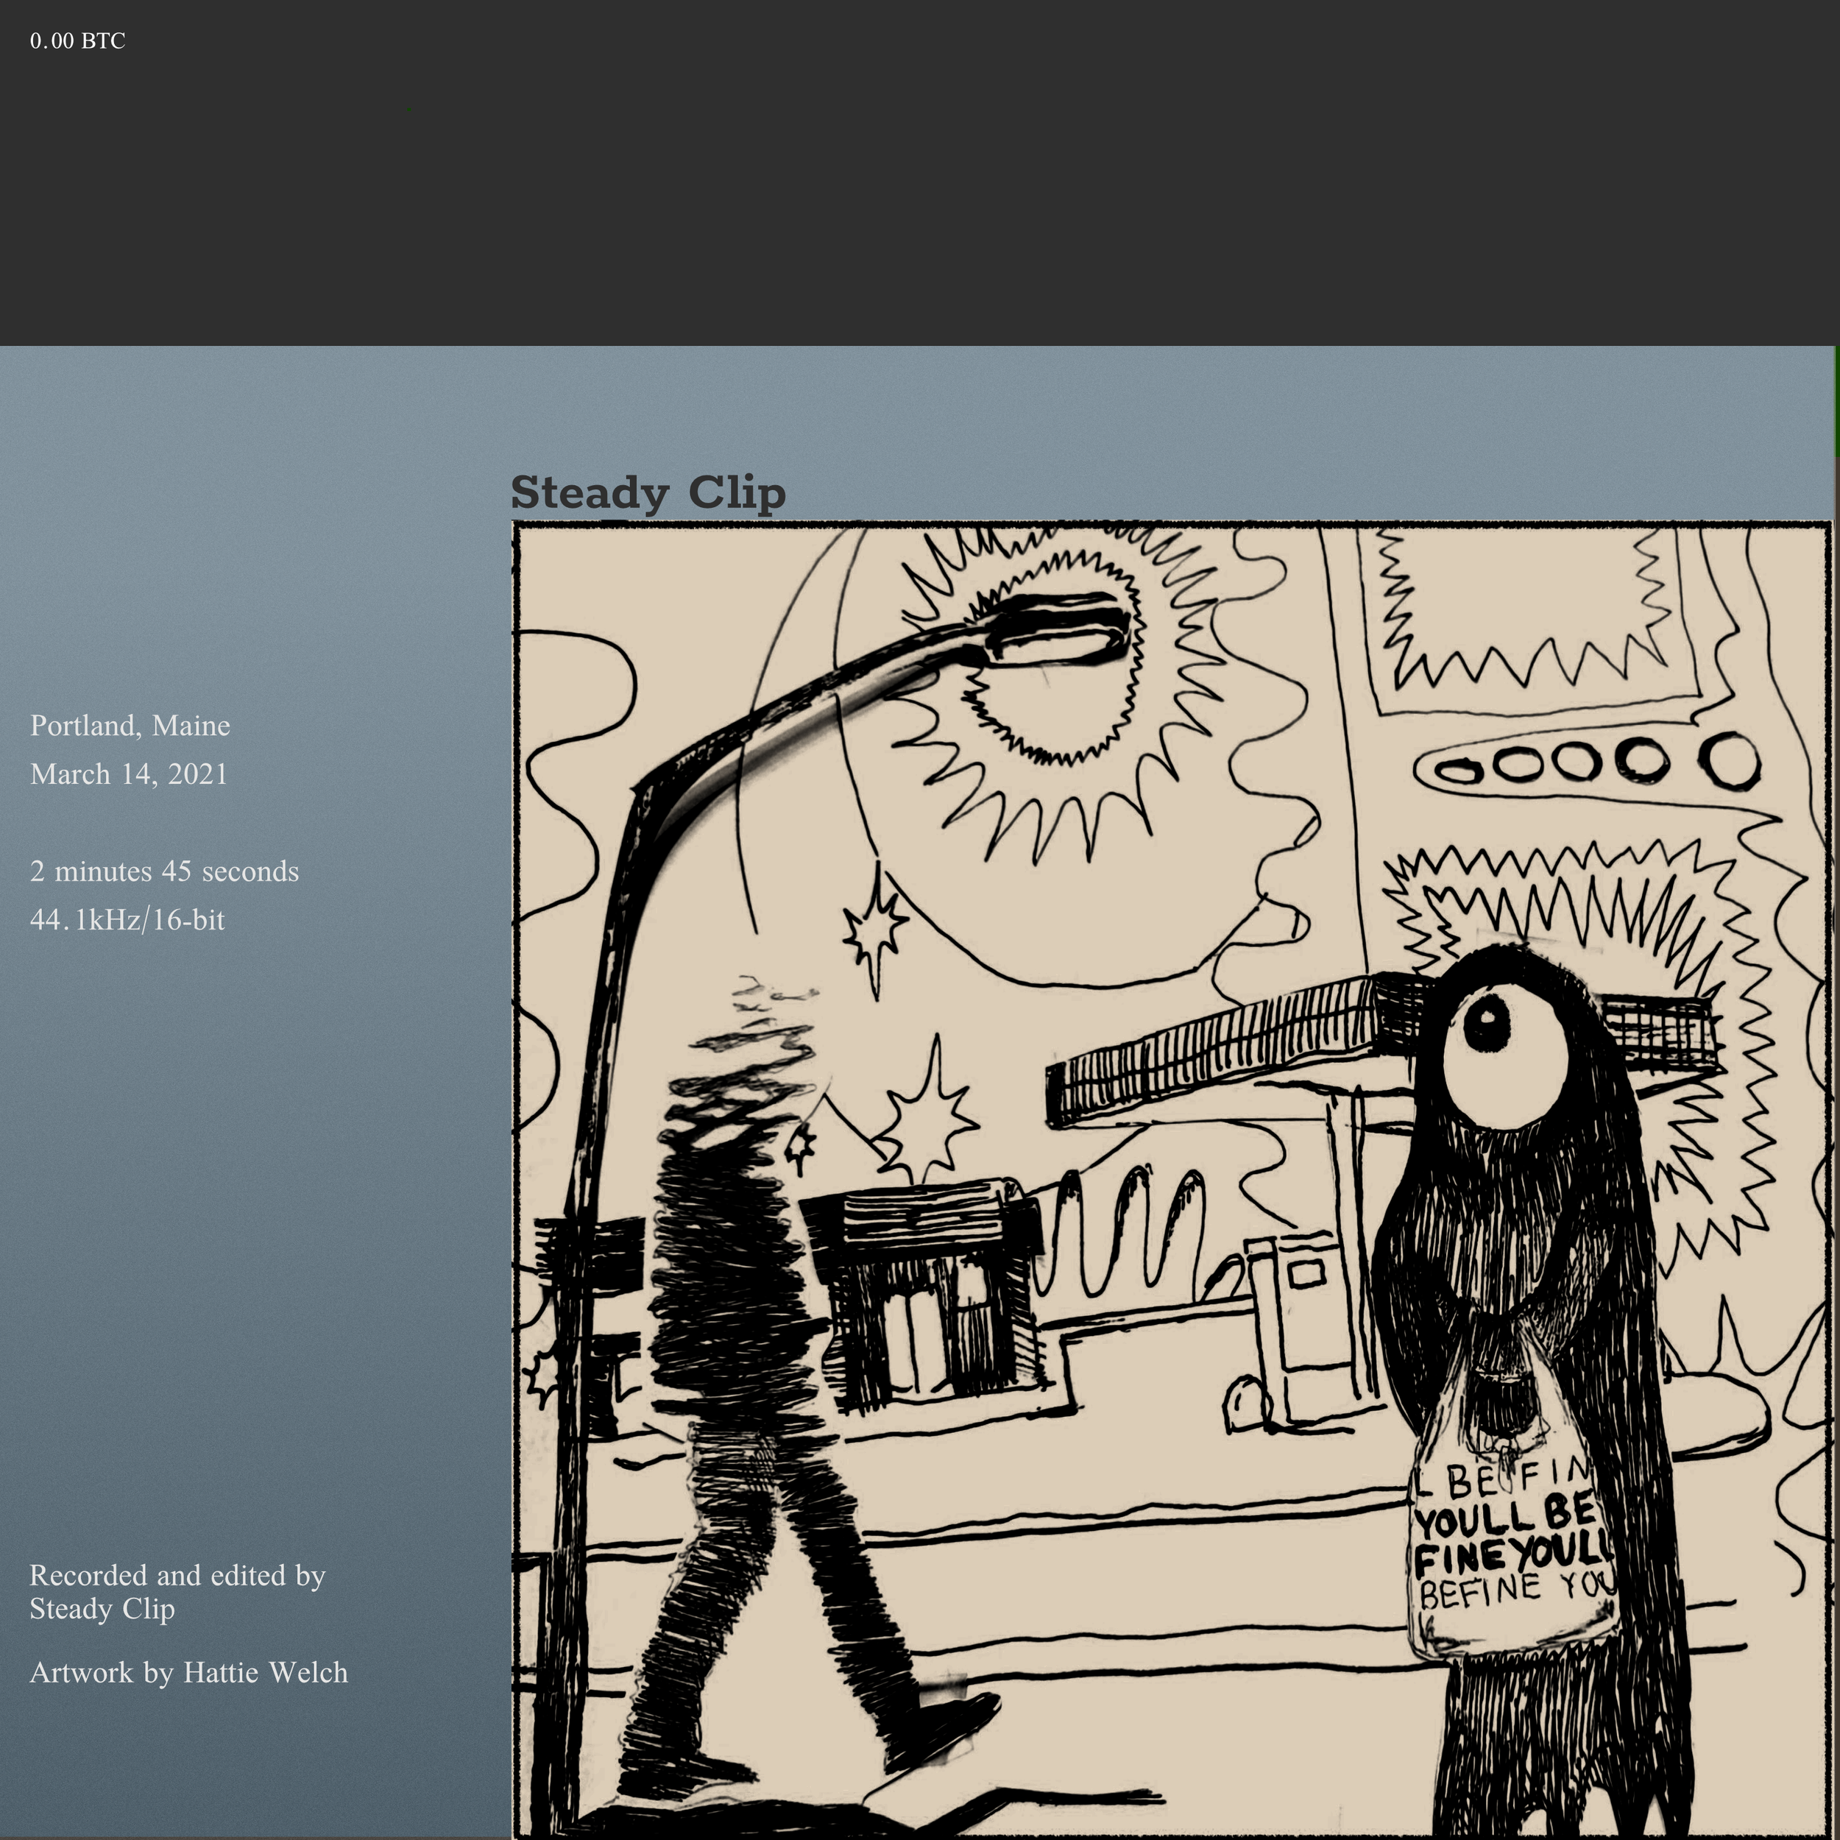
Task: Select the March 14, 2021 date text
Action: (x=129, y=774)
